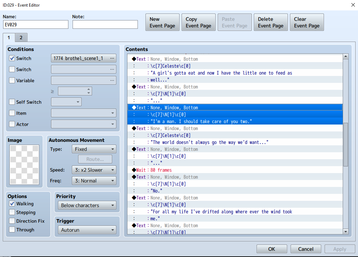
Task: Click the Note input field
Action: pyautogui.click(x=105, y=24)
